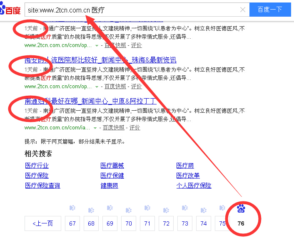Click paw icon above page 74
Viewport: 294px width, 243px height.
(204, 210)
